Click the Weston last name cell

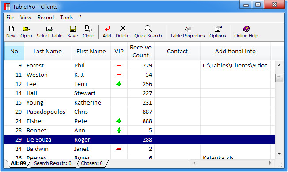tap(48, 75)
